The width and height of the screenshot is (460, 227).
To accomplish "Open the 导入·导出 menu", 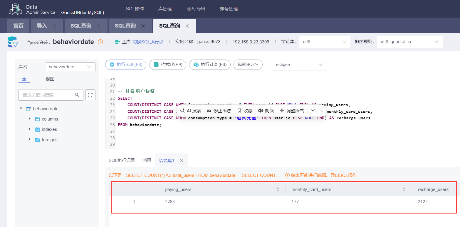I will pos(196,9).
